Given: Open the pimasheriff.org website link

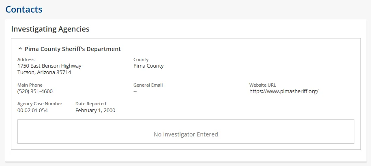Looking at the screenshot, I should (x=284, y=92).
